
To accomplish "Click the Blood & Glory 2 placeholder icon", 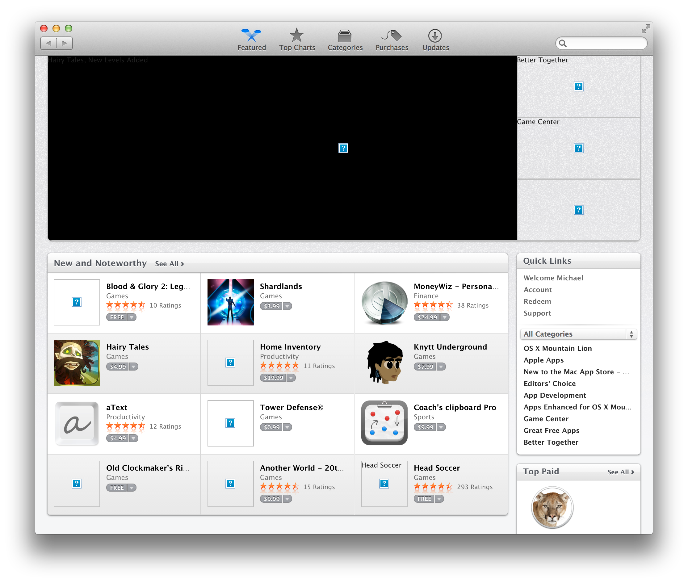I will [x=77, y=302].
